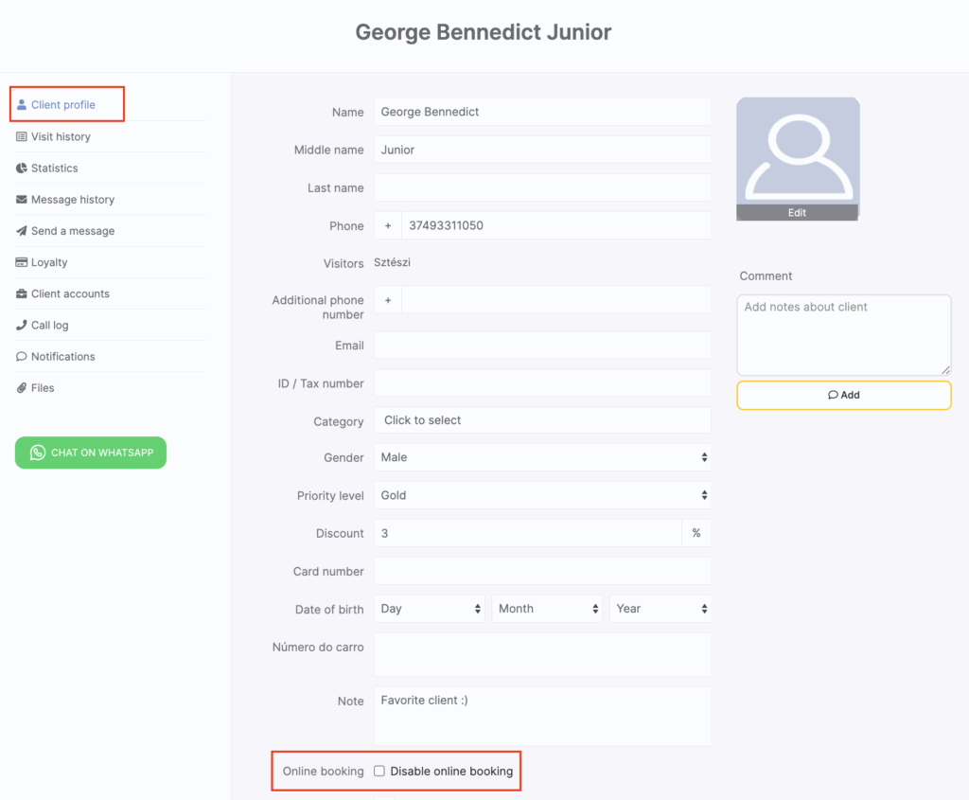This screenshot has height=800, width=969.
Task: Tick the Disable online booking checkbox
Action: [x=379, y=771]
